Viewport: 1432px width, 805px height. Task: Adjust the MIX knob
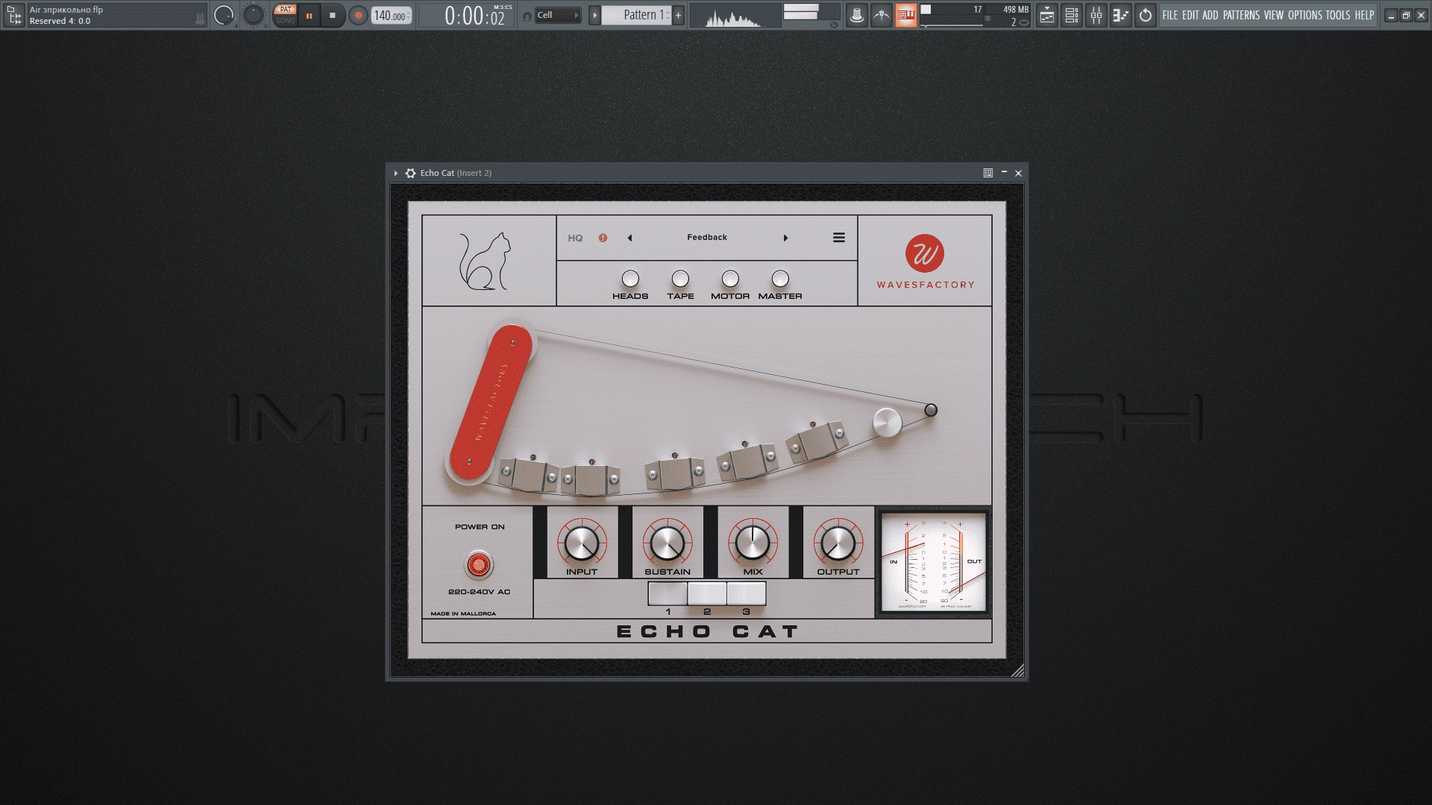pos(753,543)
